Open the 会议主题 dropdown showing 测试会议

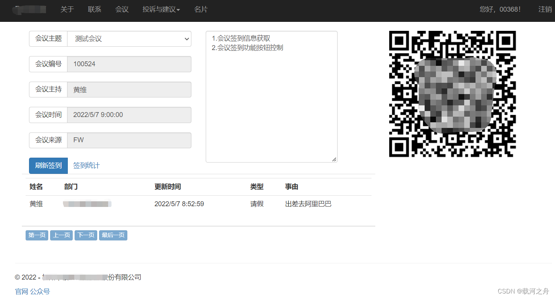tap(129, 39)
